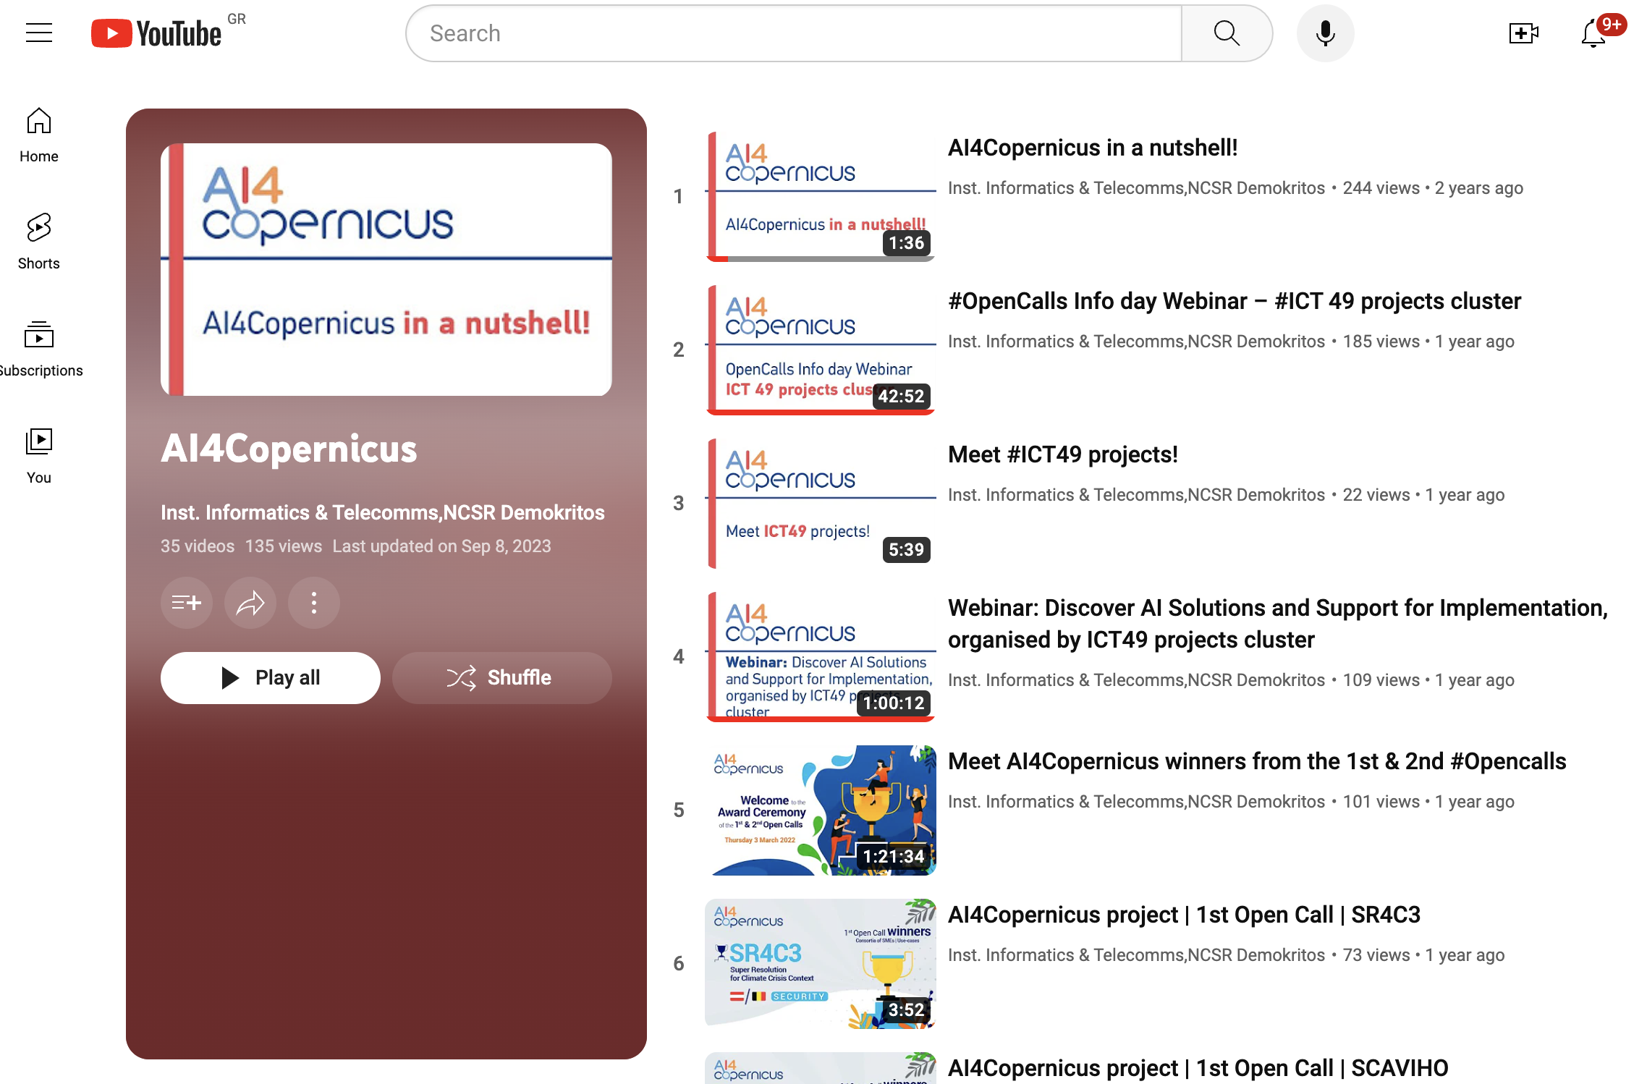Open Subscriptions in sidebar
Screen dimensions: 1647x1084
pos(39,350)
